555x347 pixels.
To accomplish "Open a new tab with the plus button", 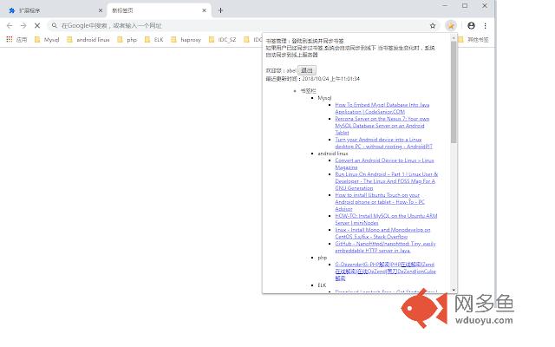I will coord(220,10).
